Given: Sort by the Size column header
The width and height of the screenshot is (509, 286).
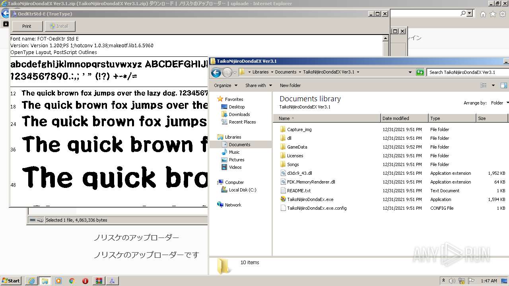Looking at the screenshot, I should coord(492,118).
